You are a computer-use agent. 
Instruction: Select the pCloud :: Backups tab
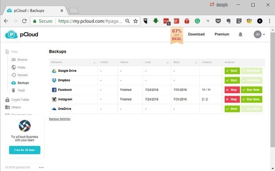click(x=34, y=11)
